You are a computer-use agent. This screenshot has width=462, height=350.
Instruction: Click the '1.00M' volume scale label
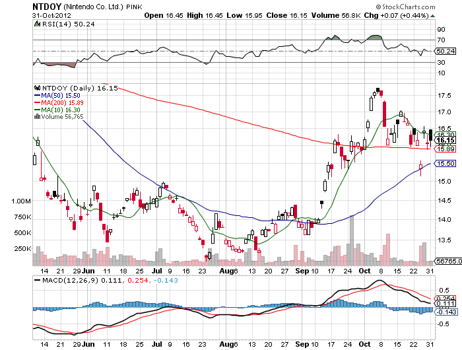(x=21, y=201)
